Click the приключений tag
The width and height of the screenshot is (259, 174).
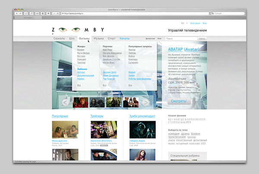177,137
